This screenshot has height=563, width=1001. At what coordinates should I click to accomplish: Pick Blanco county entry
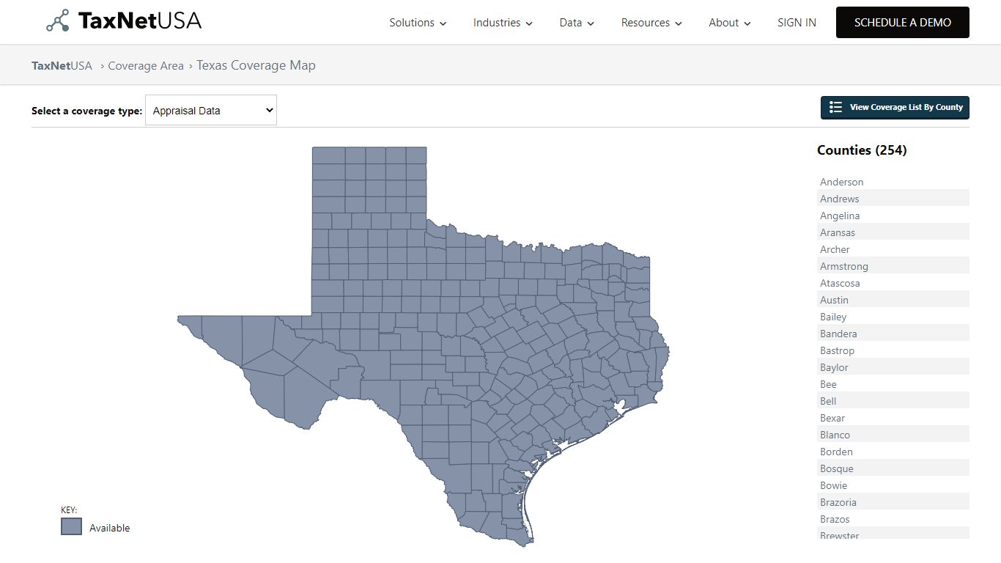(893, 435)
